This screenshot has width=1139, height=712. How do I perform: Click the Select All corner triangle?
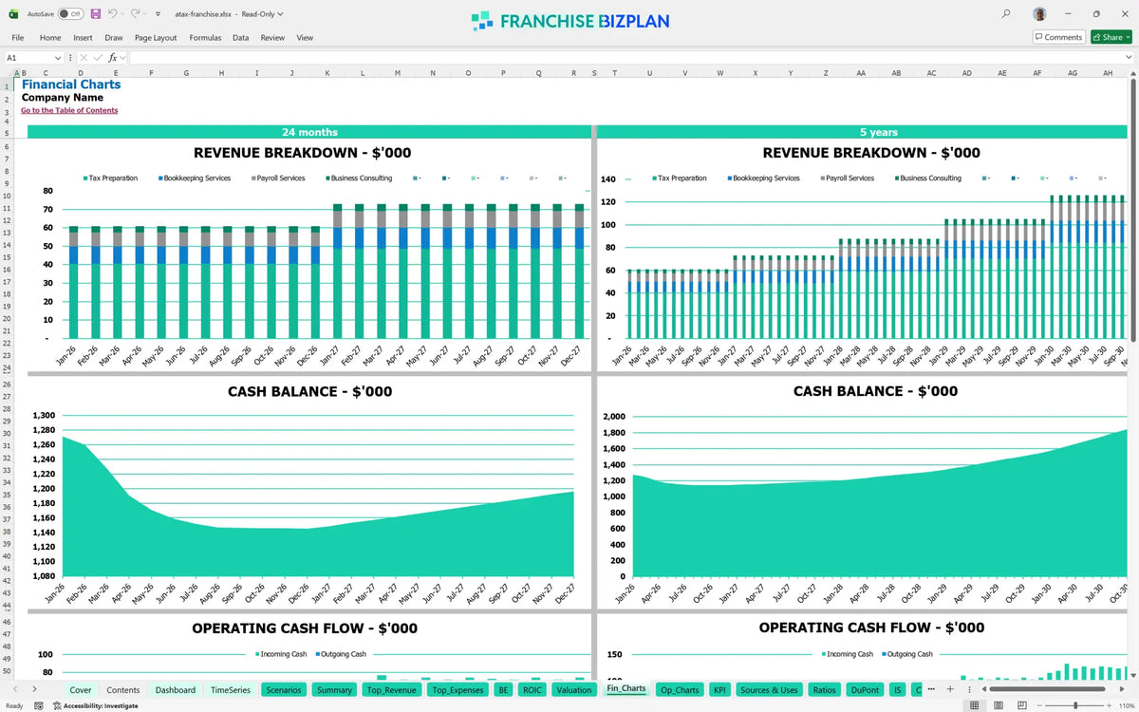point(7,73)
